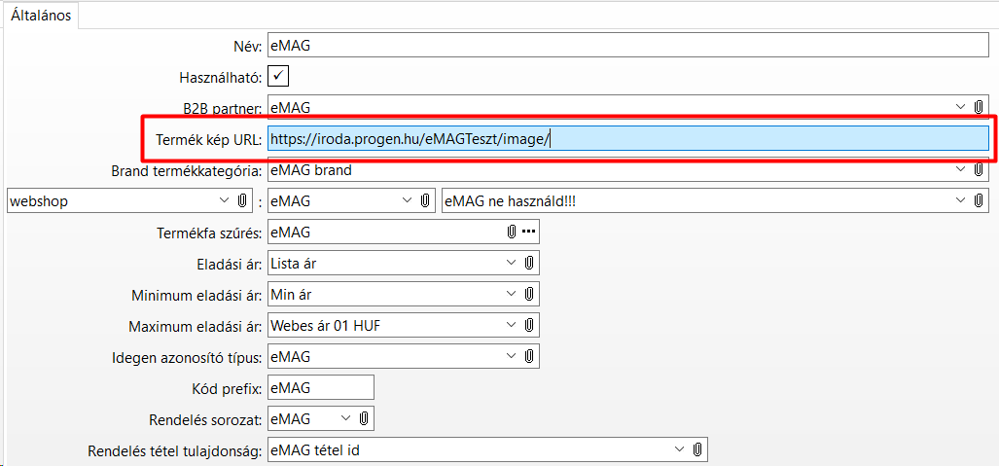Click the Kód prefix input field

point(320,387)
